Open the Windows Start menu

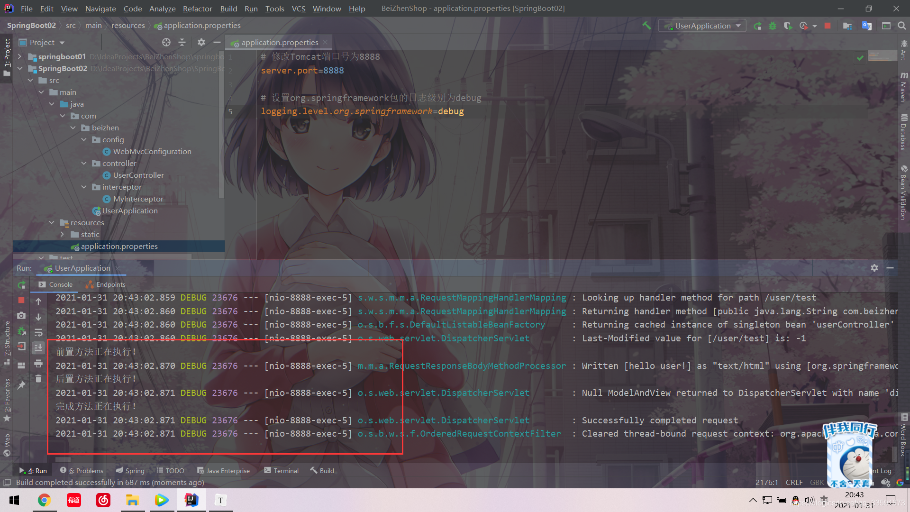pyautogui.click(x=14, y=500)
